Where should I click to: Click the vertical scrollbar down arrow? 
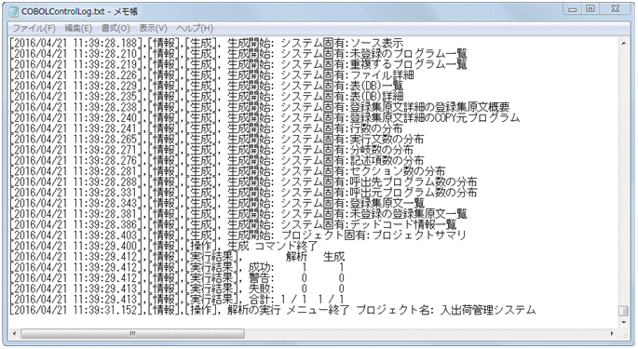(623, 322)
